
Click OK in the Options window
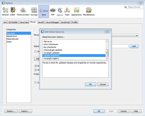coord(99,111)
